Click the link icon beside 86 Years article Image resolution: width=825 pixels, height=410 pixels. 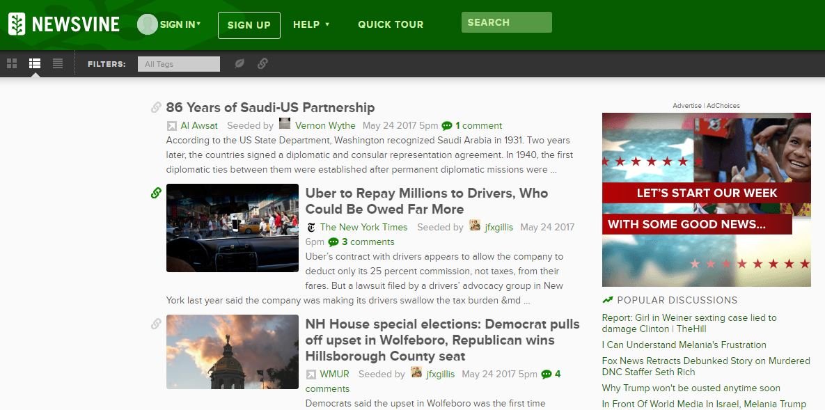click(x=156, y=107)
